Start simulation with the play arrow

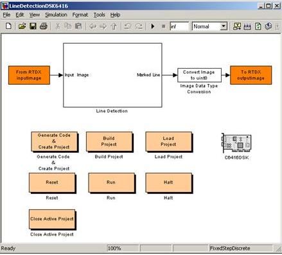pyautogui.click(x=153, y=26)
